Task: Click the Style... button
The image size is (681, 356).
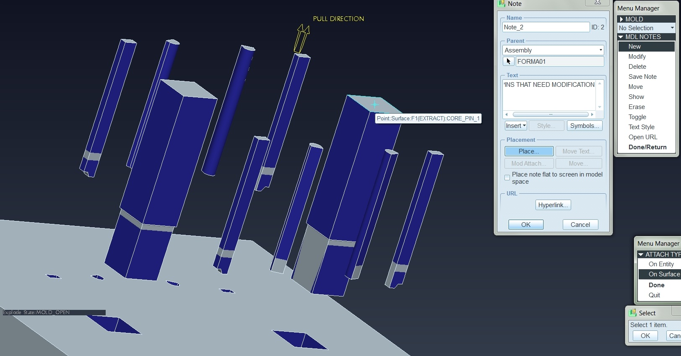Action: point(546,126)
